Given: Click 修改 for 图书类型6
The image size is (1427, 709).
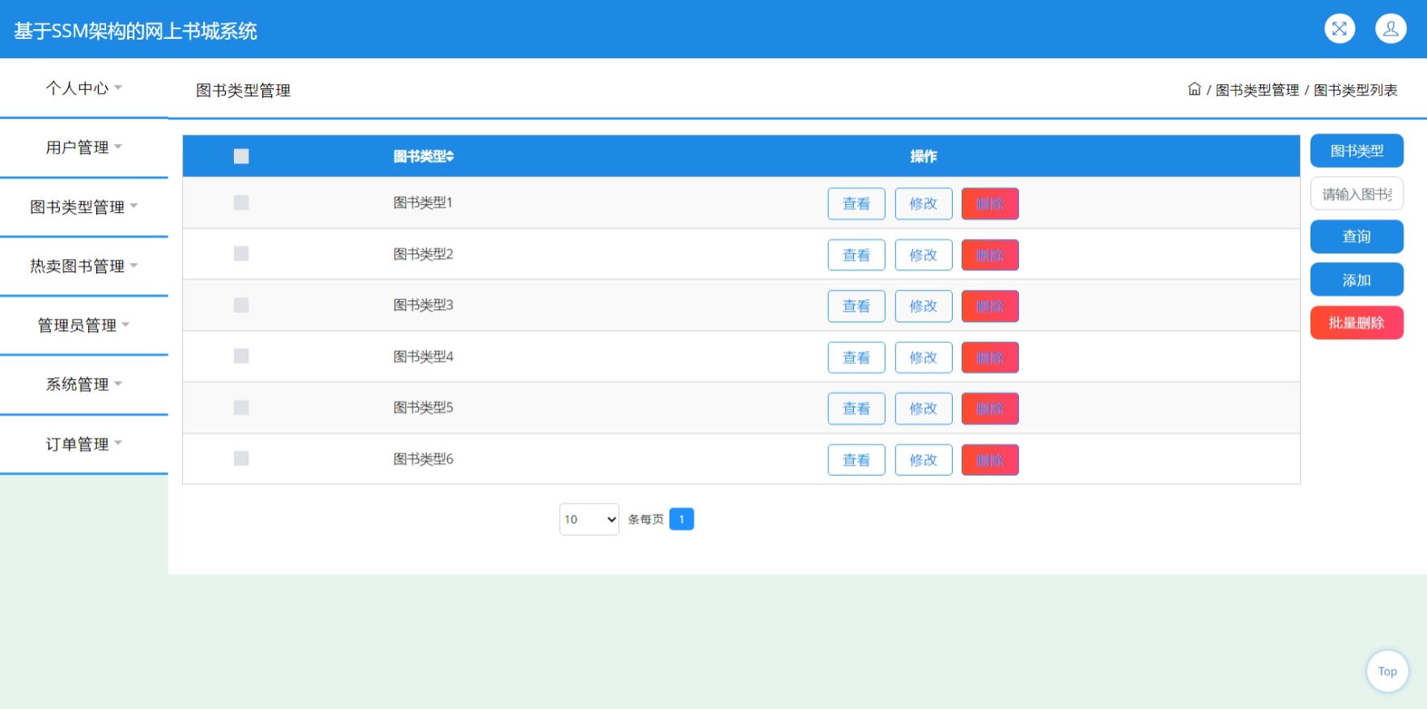Looking at the screenshot, I should (924, 460).
